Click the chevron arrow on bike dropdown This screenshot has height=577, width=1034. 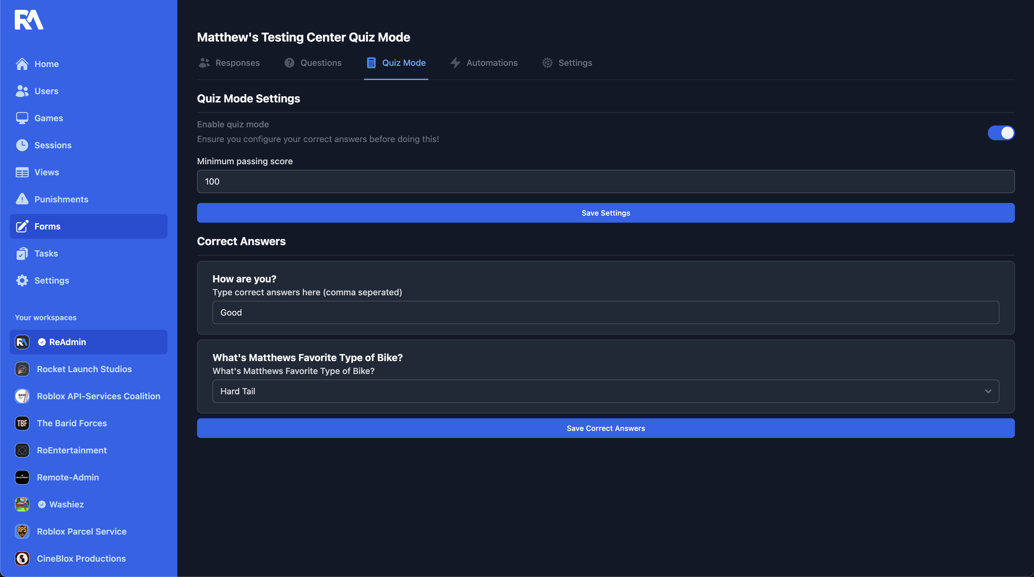pyautogui.click(x=988, y=391)
